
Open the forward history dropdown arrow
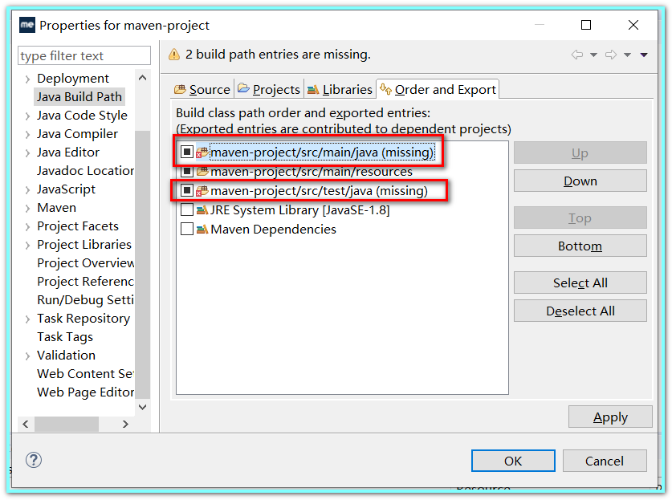(627, 55)
